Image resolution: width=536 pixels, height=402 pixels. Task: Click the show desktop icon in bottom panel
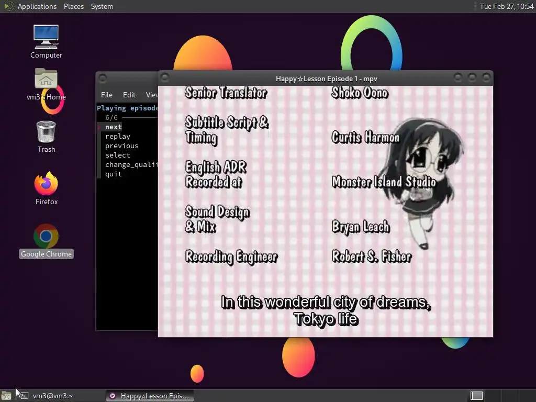6,396
